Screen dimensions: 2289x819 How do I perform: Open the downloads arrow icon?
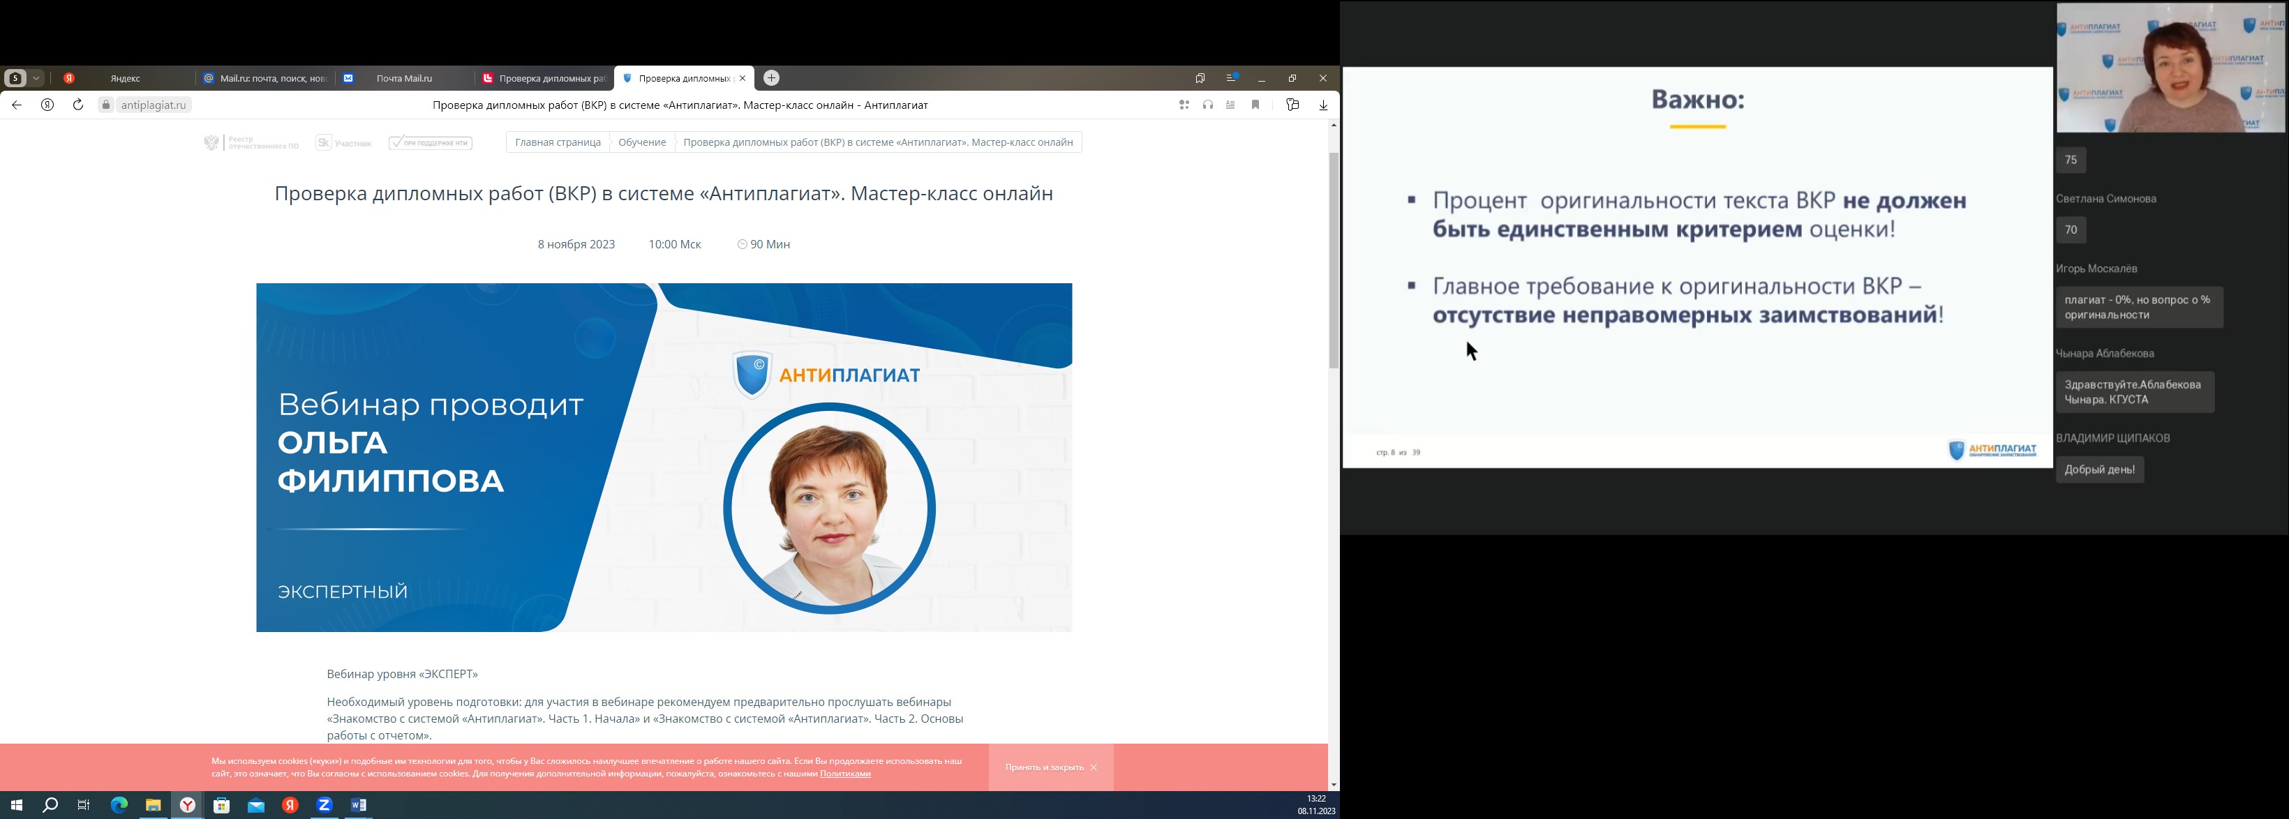click(x=1323, y=105)
